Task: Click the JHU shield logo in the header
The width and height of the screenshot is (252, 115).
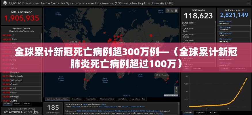Action: coord(5,3)
